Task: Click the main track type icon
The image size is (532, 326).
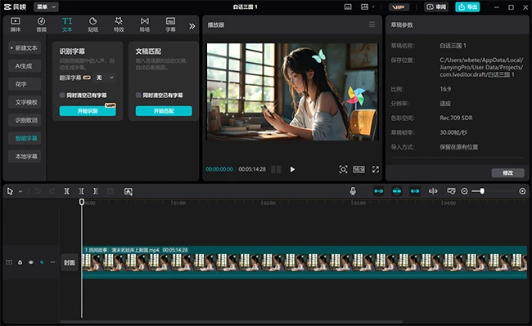Action: coord(9,262)
